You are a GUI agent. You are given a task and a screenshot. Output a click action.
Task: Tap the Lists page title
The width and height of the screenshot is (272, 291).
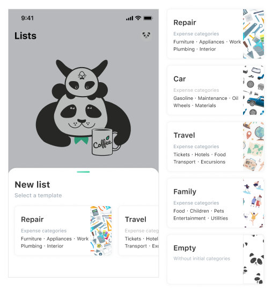tap(25, 35)
